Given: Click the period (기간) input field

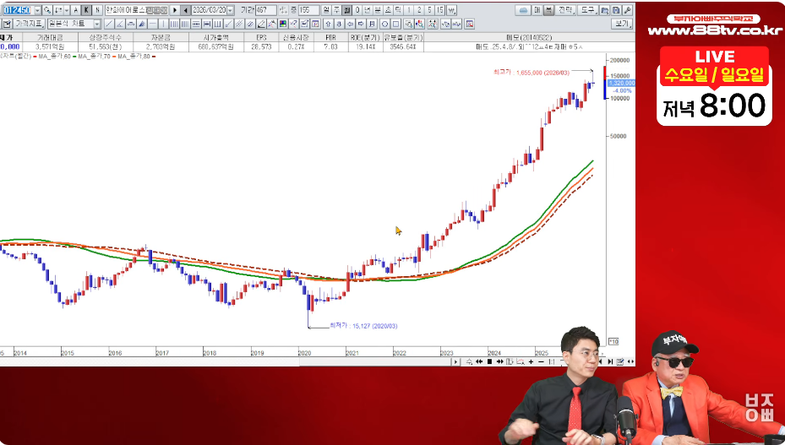Looking at the screenshot, I should (x=265, y=10).
